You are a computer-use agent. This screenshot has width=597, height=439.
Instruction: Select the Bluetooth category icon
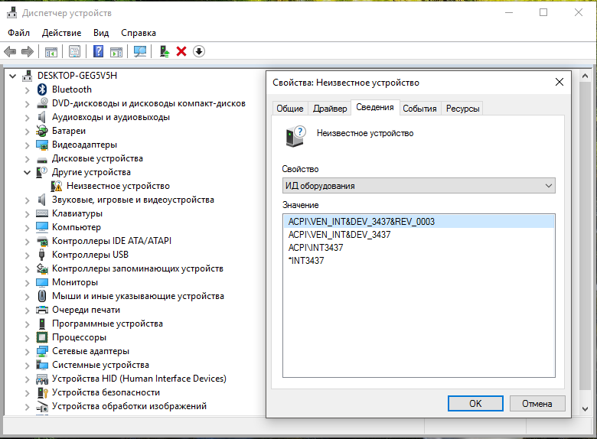click(x=42, y=89)
